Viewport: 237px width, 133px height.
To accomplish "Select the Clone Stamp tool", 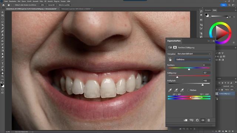I will [x=3, y=34].
